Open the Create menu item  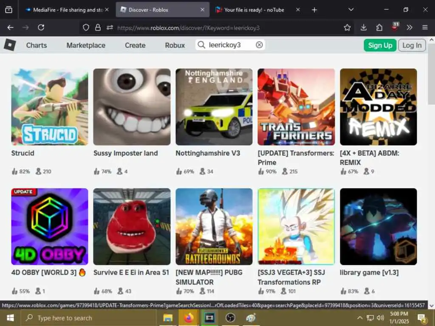(135, 45)
